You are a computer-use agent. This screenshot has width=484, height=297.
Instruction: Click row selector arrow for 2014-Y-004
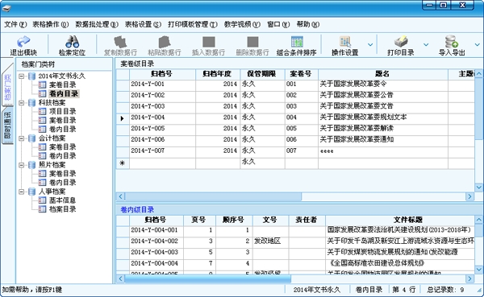click(123, 118)
